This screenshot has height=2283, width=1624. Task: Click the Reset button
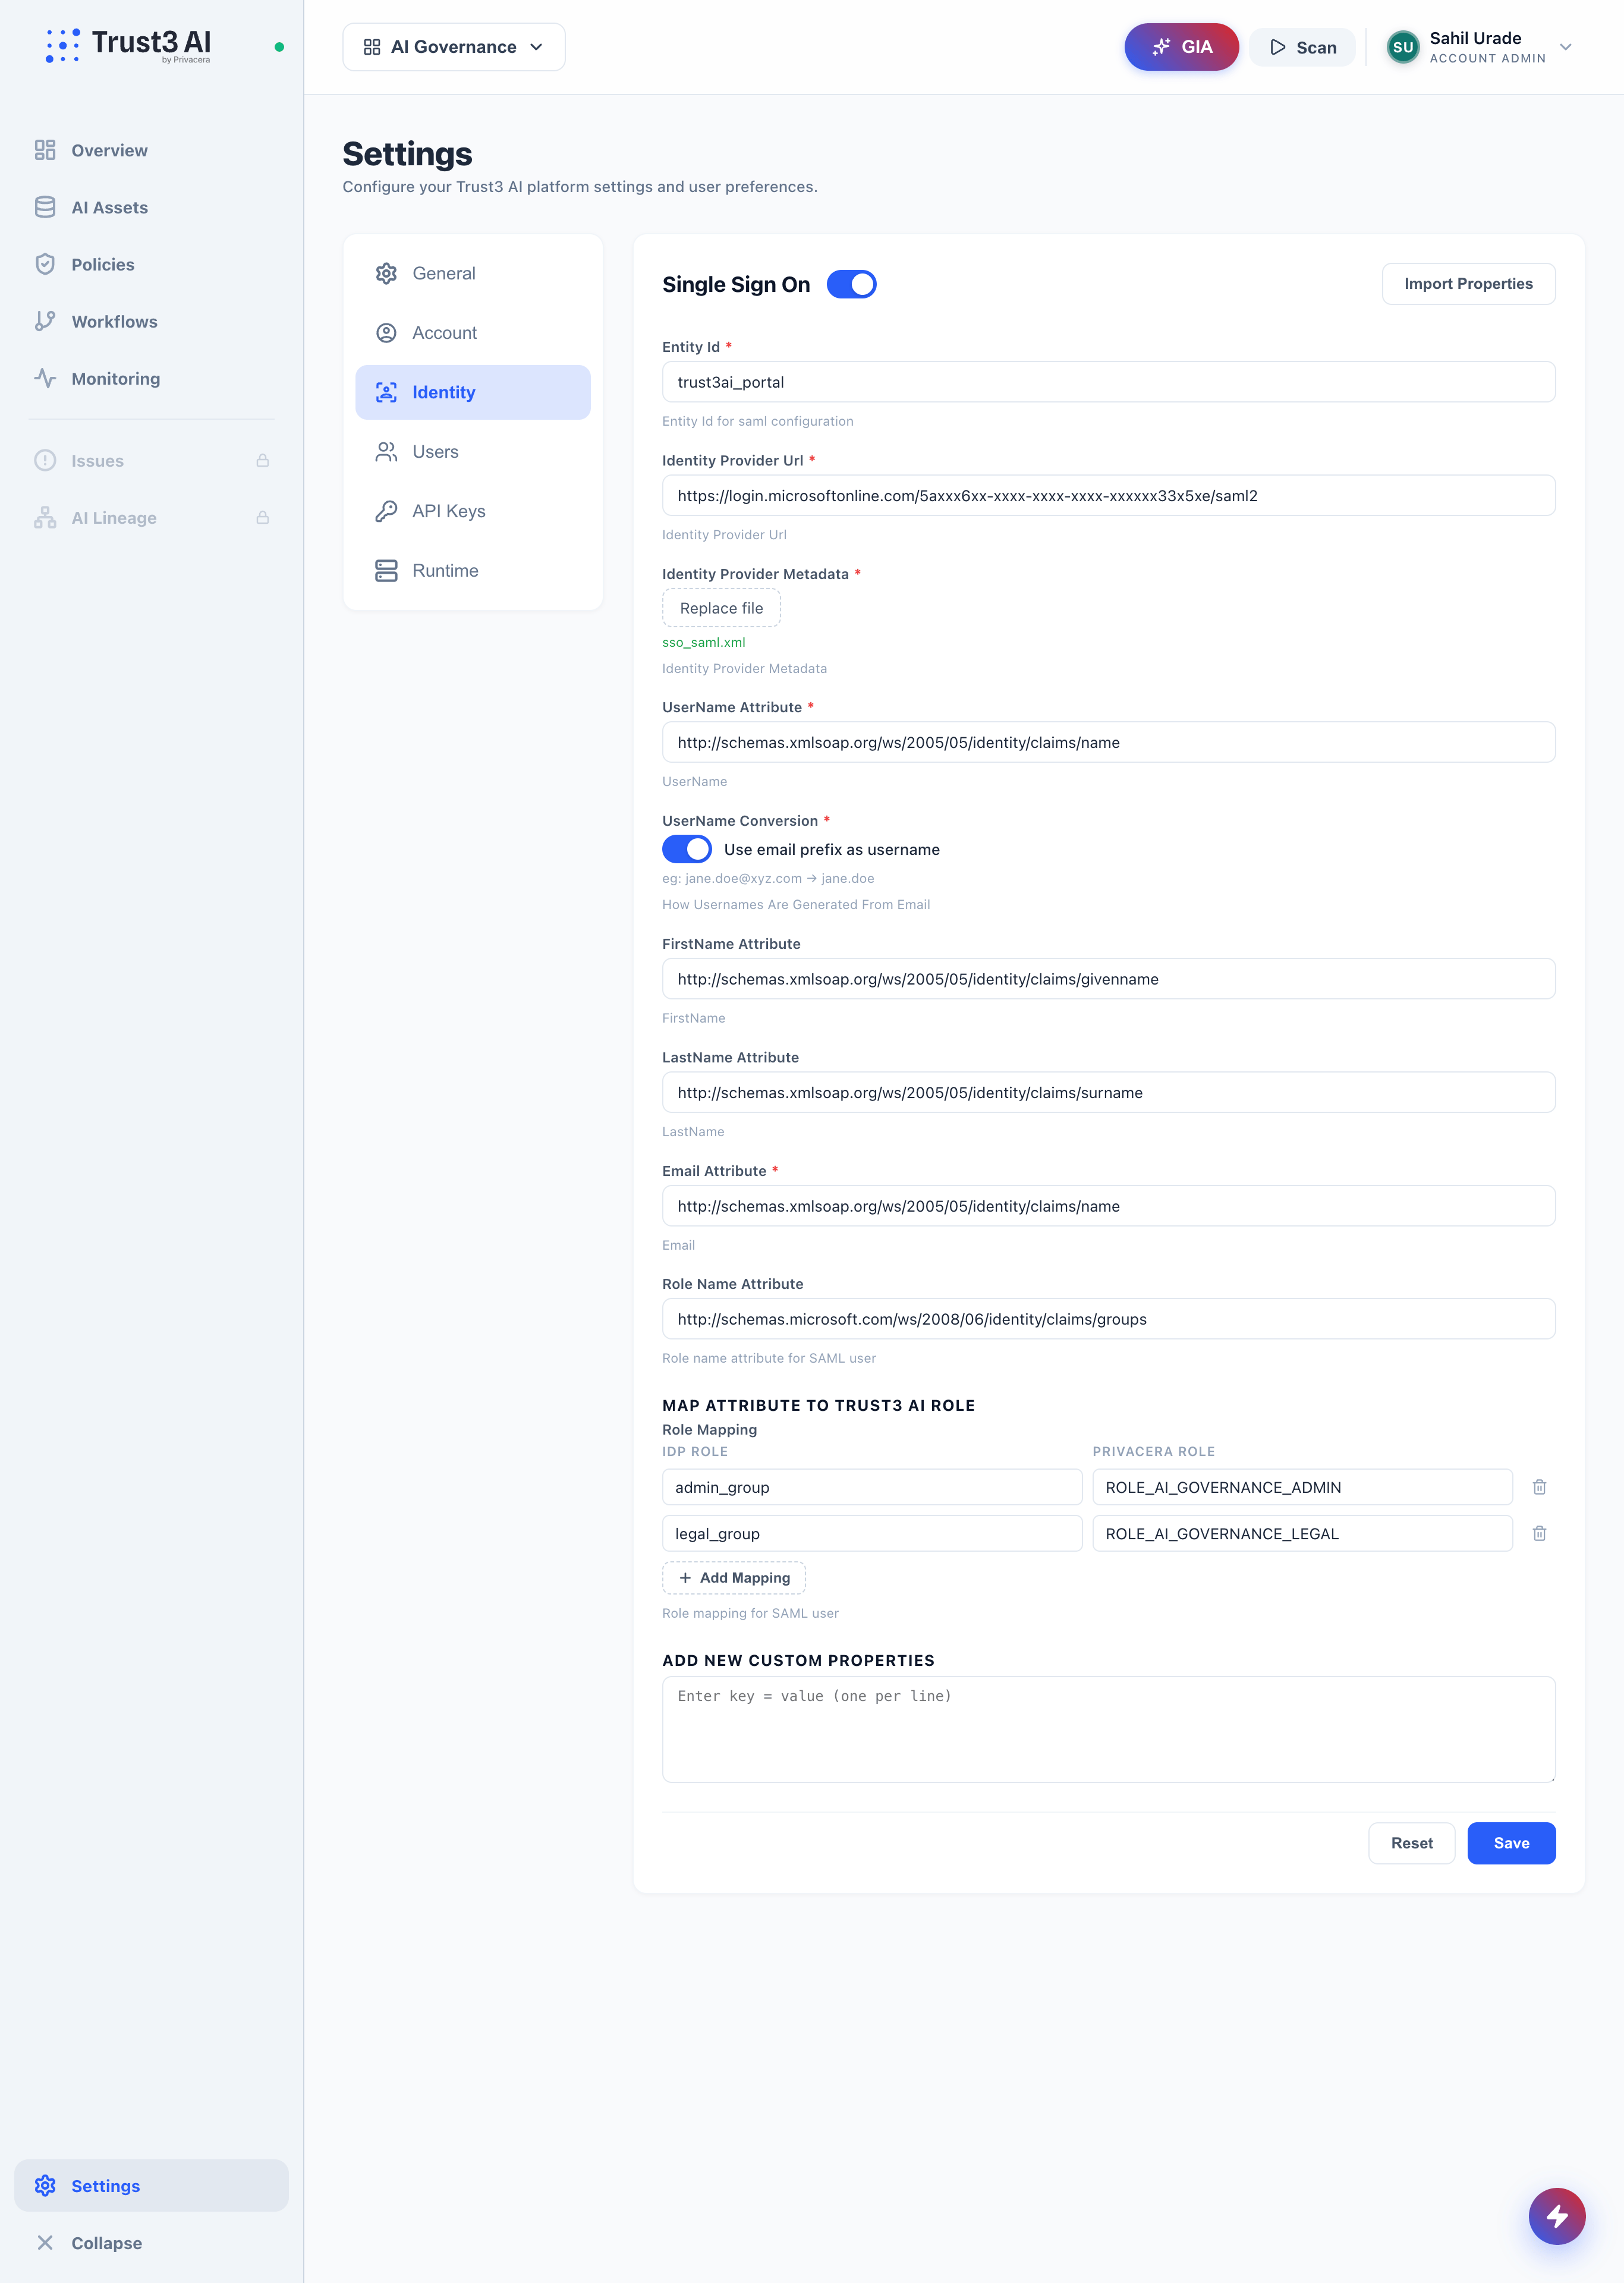pos(1411,1843)
